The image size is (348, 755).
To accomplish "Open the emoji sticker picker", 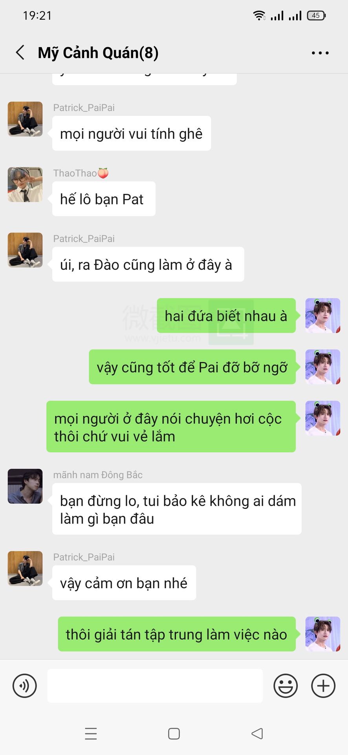I will [286, 686].
